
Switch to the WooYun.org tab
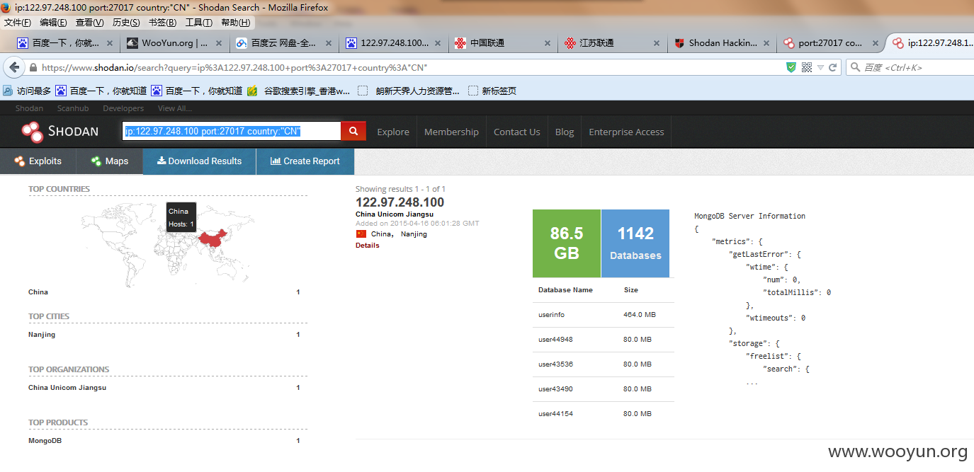(175, 43)
